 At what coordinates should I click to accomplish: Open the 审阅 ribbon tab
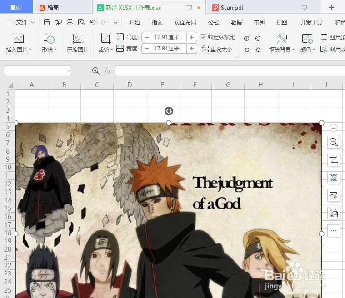[x=259, y=22]
